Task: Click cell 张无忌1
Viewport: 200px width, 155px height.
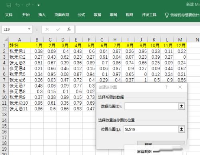Action: click(20, 51)
